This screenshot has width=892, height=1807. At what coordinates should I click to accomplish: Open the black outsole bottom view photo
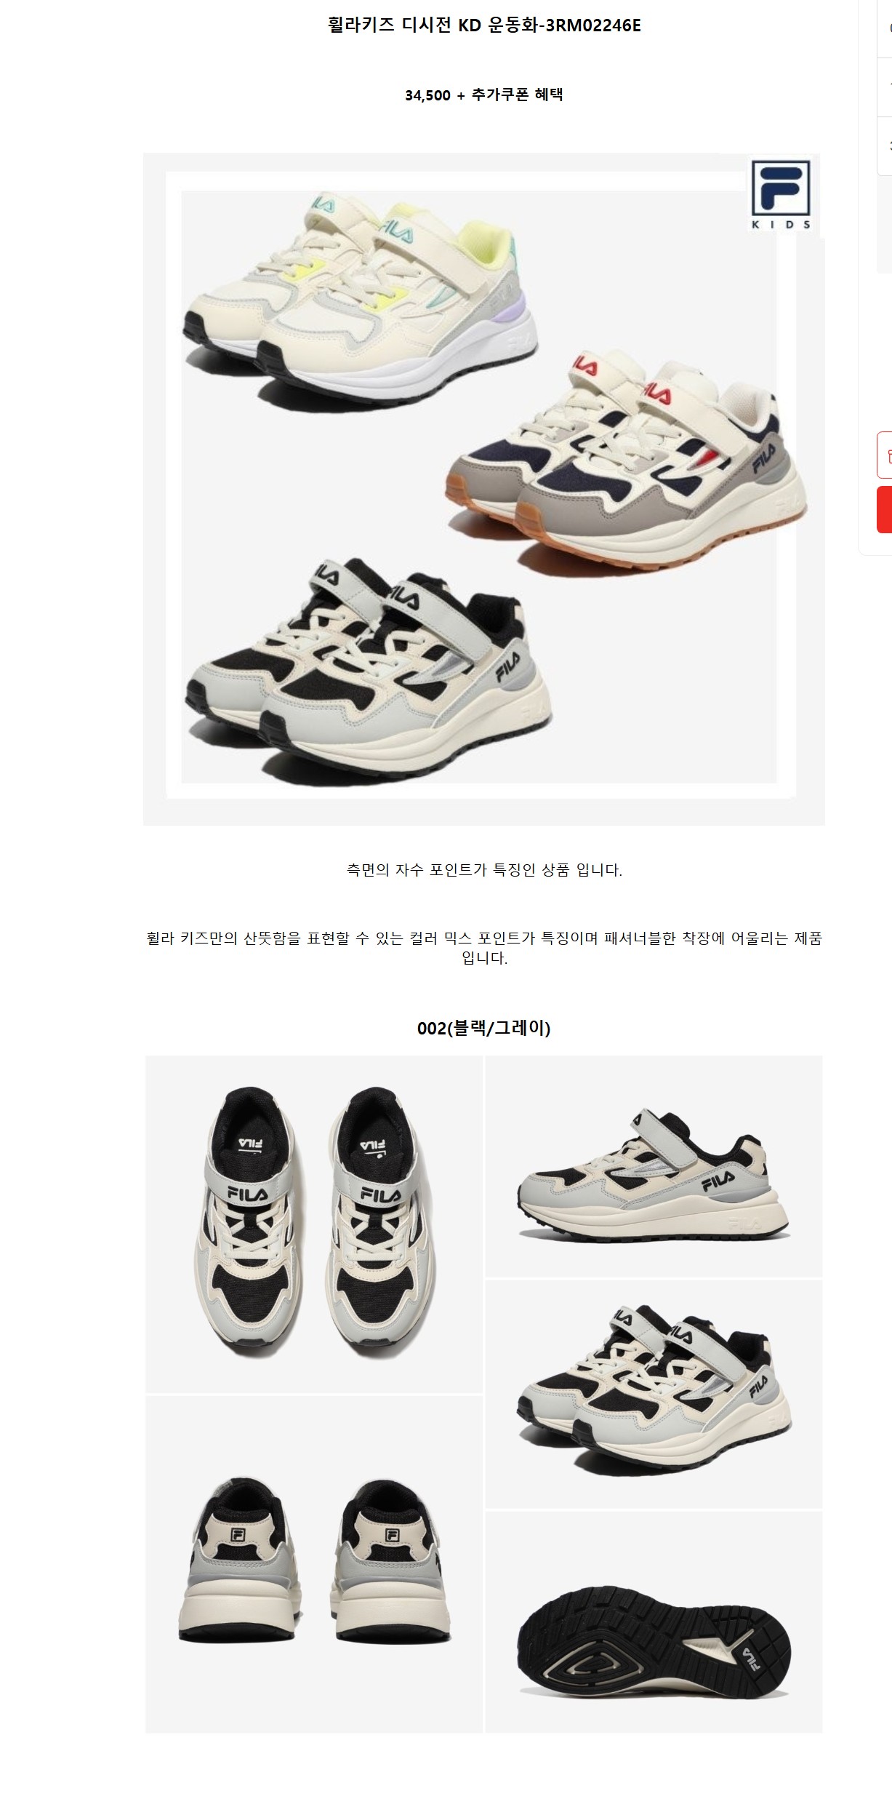pos(654,1621)
